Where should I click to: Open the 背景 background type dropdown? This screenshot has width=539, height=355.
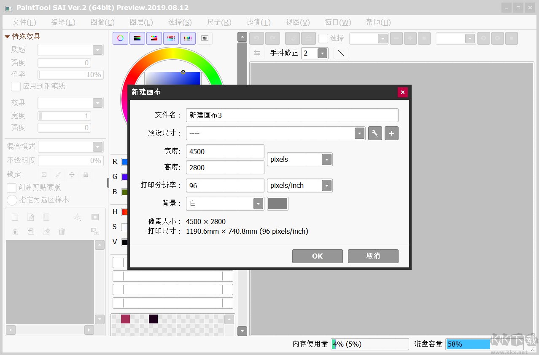pyautogui.click(x=258, y=203)
